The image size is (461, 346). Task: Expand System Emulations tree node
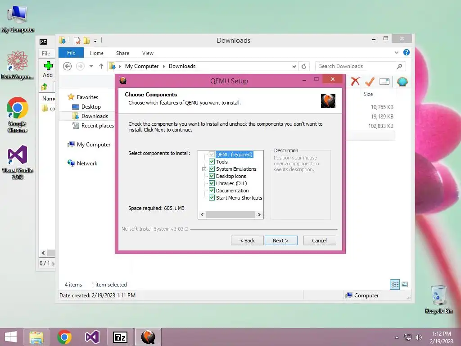[204, 169]
